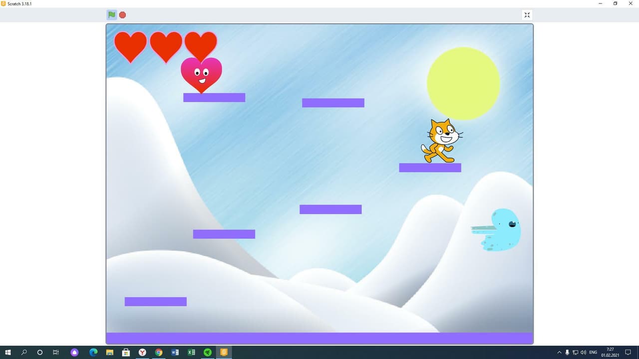The width and height of the screenshot is (639, 359).
Task: Click the pink smiling heart sprite
Action: pos(201,75)
